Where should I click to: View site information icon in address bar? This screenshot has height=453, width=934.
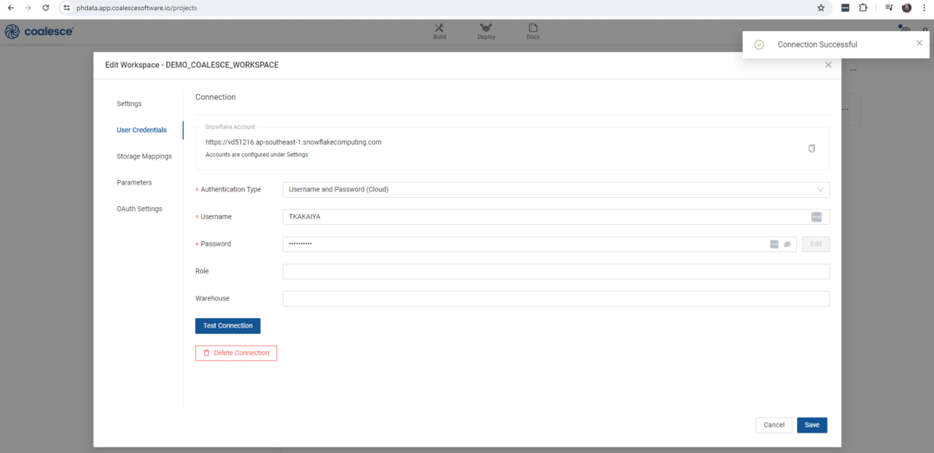tap(67, 8)
